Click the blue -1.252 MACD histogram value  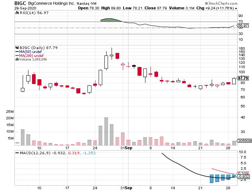coord(89,153)
